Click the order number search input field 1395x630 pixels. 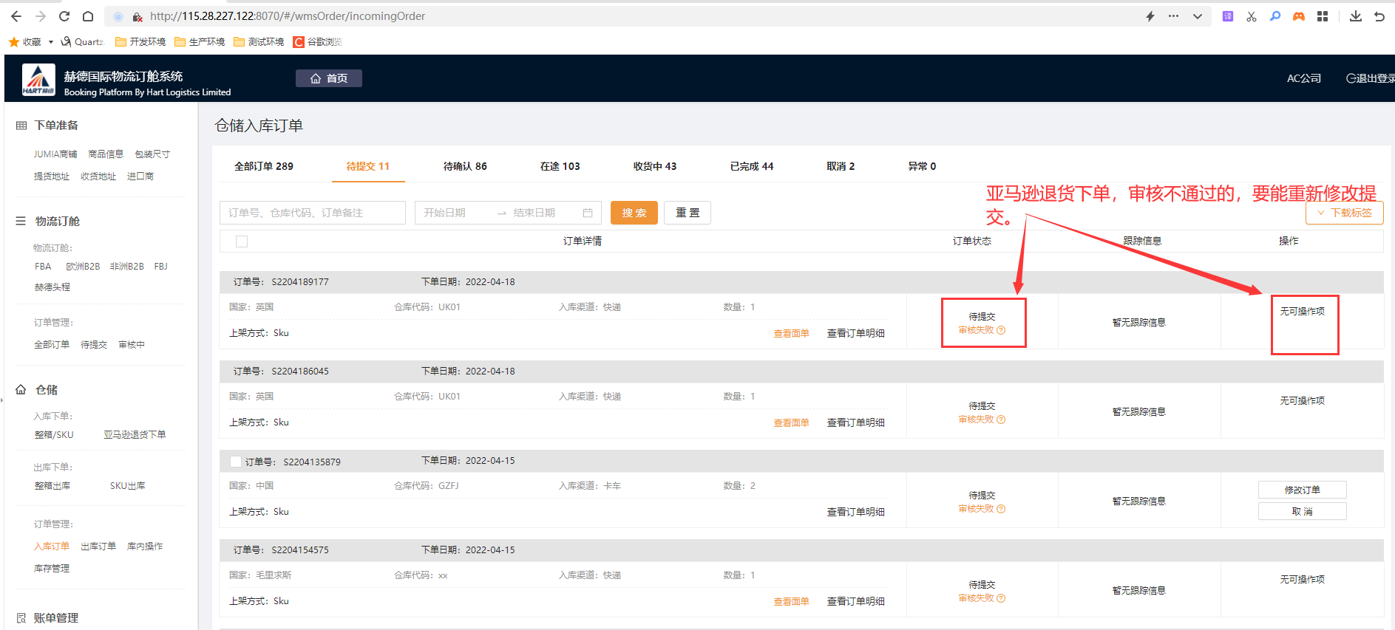click(312, 213)
